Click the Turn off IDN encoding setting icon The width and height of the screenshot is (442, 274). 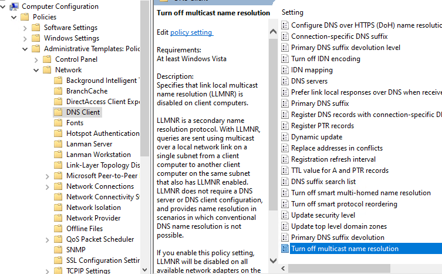point(285,59)
